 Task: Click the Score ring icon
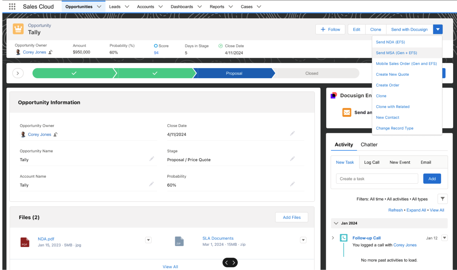point(156,46)
